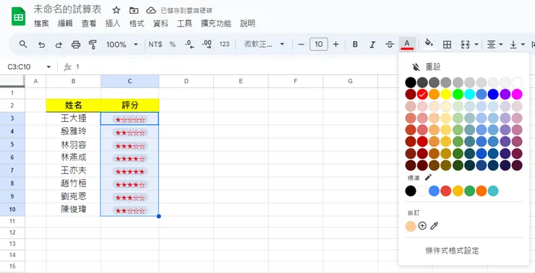Open the 123 number formats menu
535x273 pixels.
(x=224, y=44)
